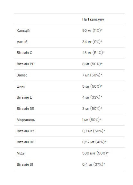Select the Кальцій row label
133x185 pixels.
[x=23, y=31]
